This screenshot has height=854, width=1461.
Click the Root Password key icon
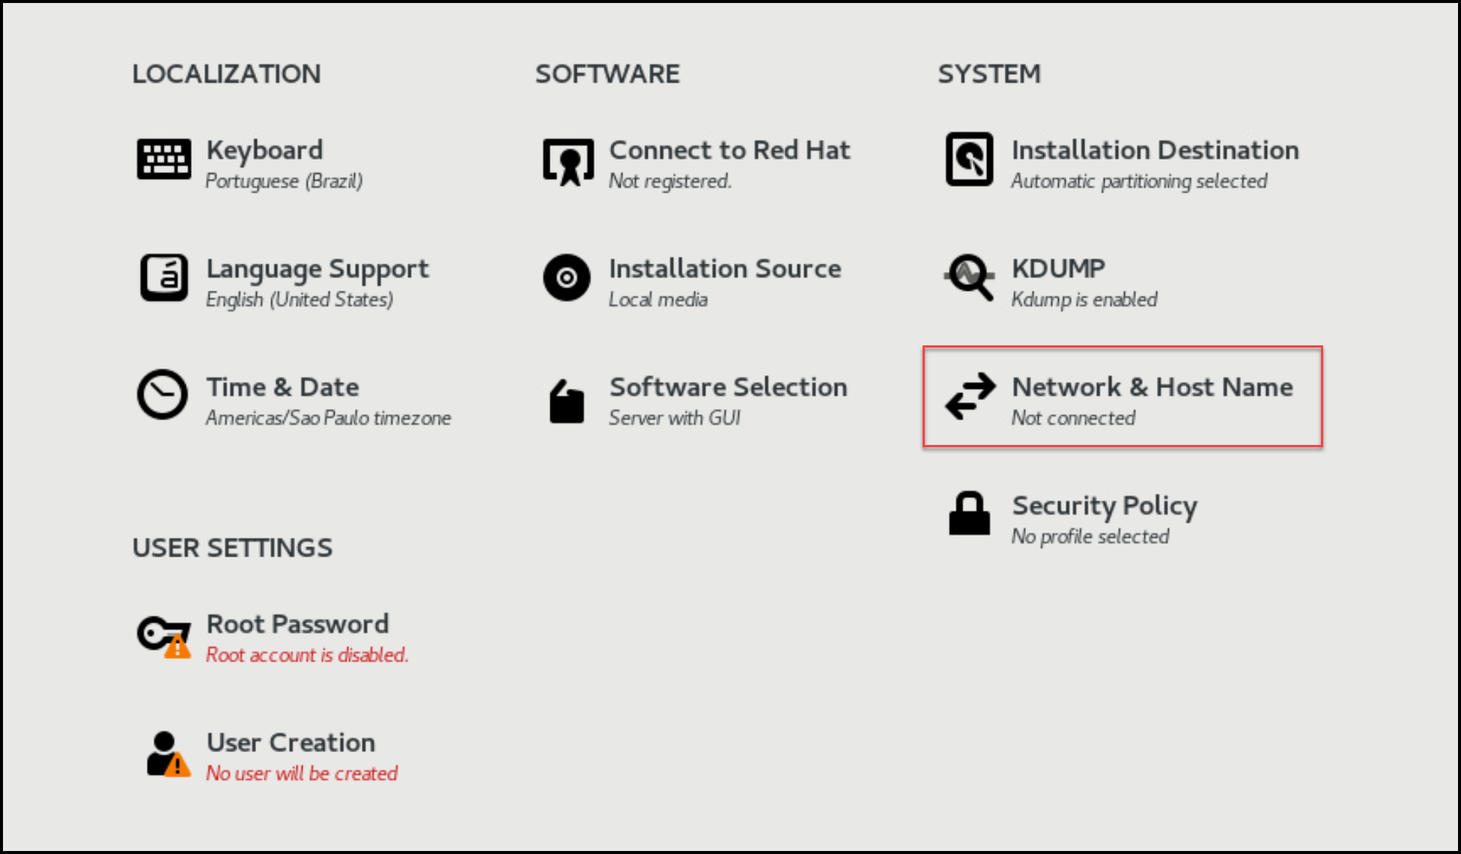pos(163,636)
